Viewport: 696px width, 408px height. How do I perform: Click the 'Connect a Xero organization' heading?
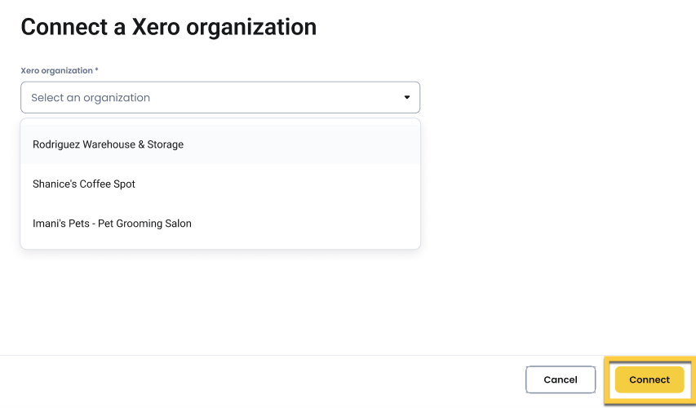[x=168, y=27]
